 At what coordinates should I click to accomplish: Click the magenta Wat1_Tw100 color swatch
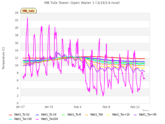(37, 119)
